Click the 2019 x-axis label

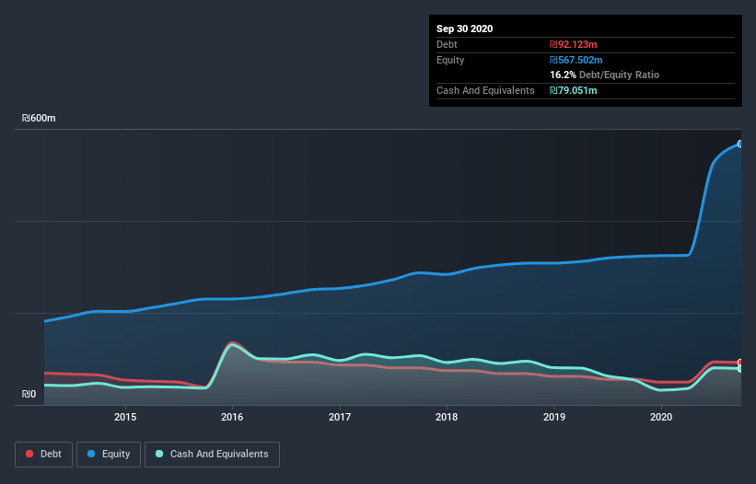554,417
